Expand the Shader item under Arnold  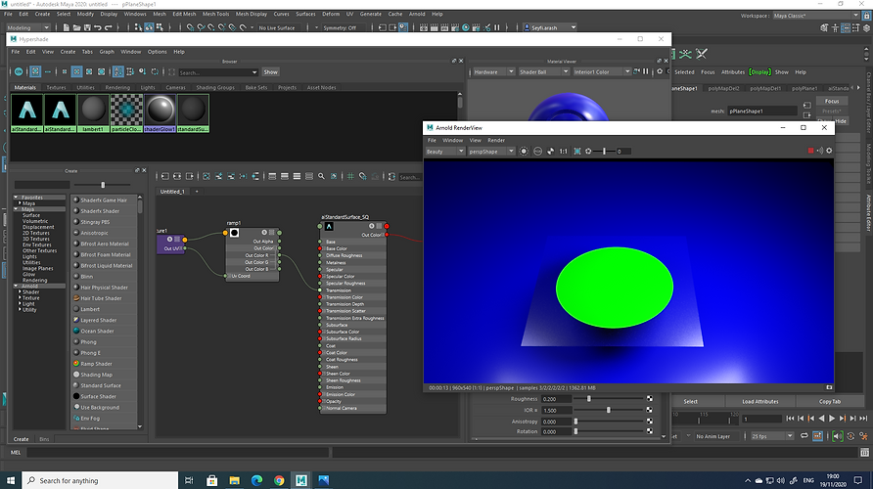(20, 292)
